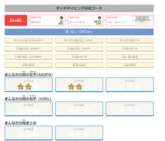
Task: Start HJKL レベル1 lesson
Action: [29, 109]
